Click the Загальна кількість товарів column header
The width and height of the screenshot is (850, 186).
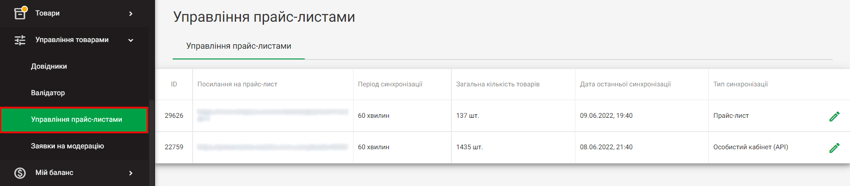point(498,84)
